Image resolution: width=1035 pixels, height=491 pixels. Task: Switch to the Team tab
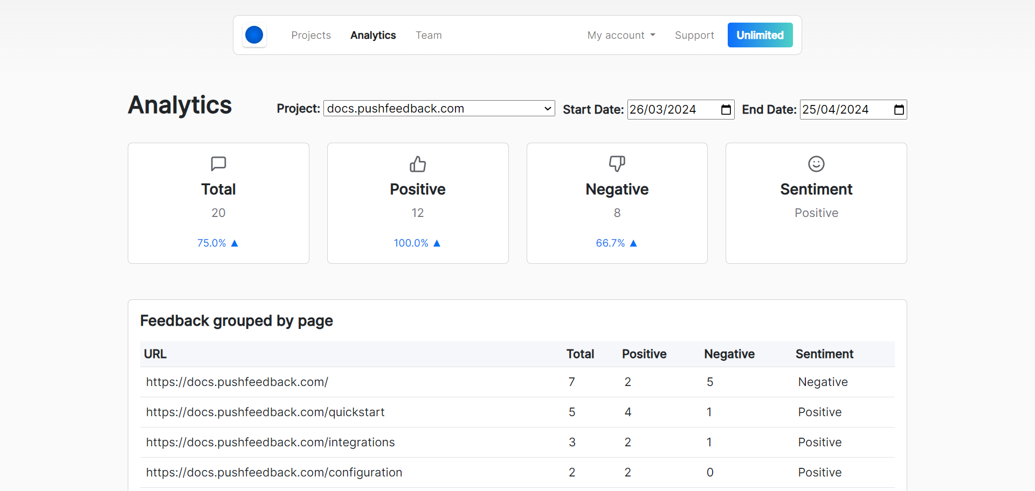tap(429, 35)
